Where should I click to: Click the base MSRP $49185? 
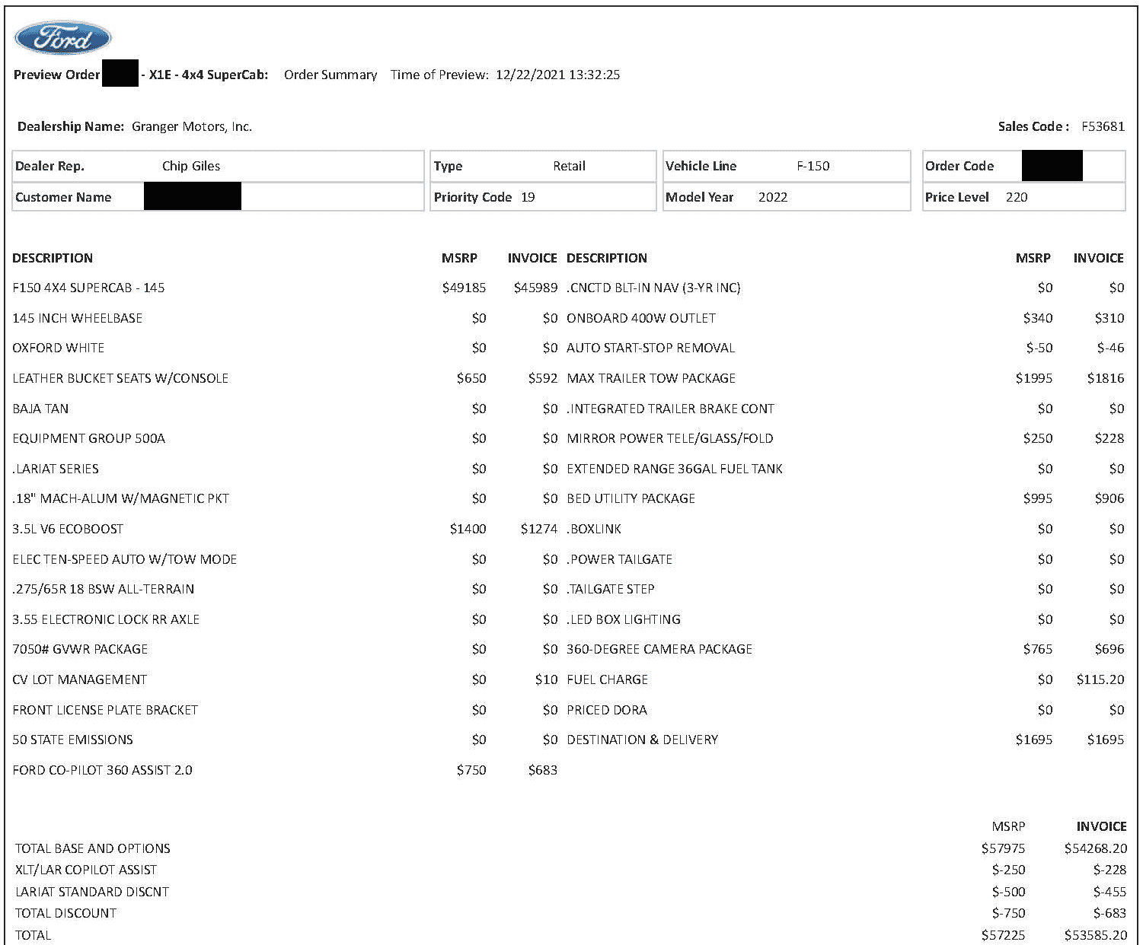click(x=464, y=288)
